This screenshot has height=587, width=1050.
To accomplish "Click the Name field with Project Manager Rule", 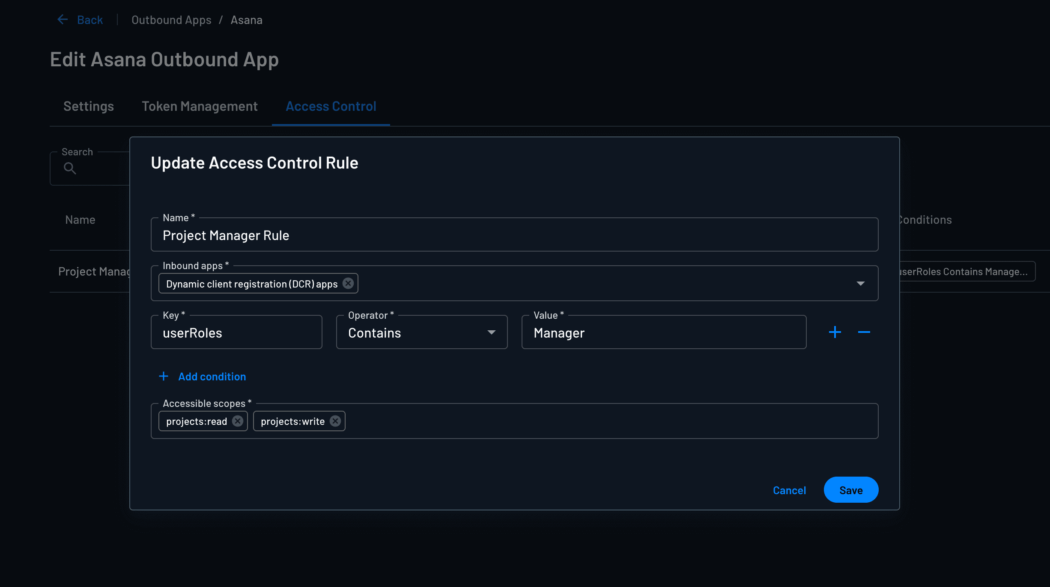I will [515, 235].
